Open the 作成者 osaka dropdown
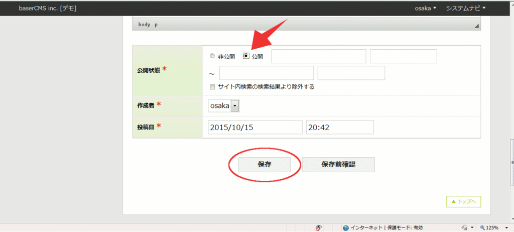The image size is (514, 232). point(224,105)
